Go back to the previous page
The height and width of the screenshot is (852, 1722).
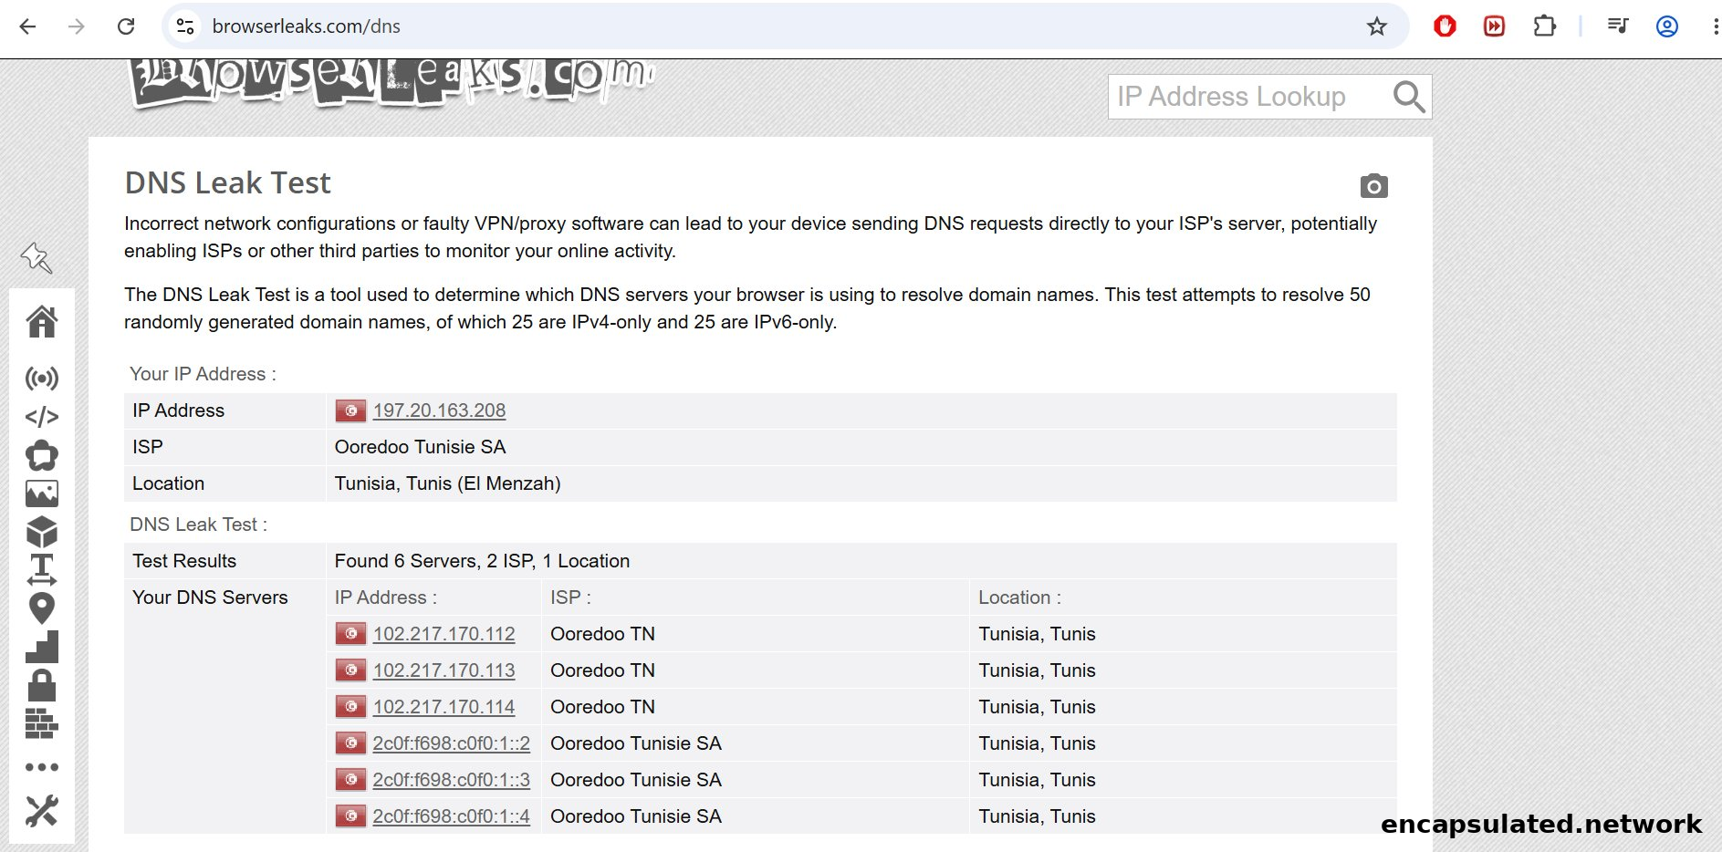(27, 26)
